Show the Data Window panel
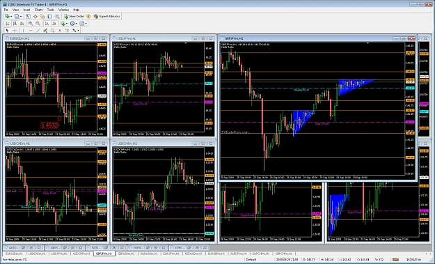The width and height of the screenshot is (435, 264). 35,17
